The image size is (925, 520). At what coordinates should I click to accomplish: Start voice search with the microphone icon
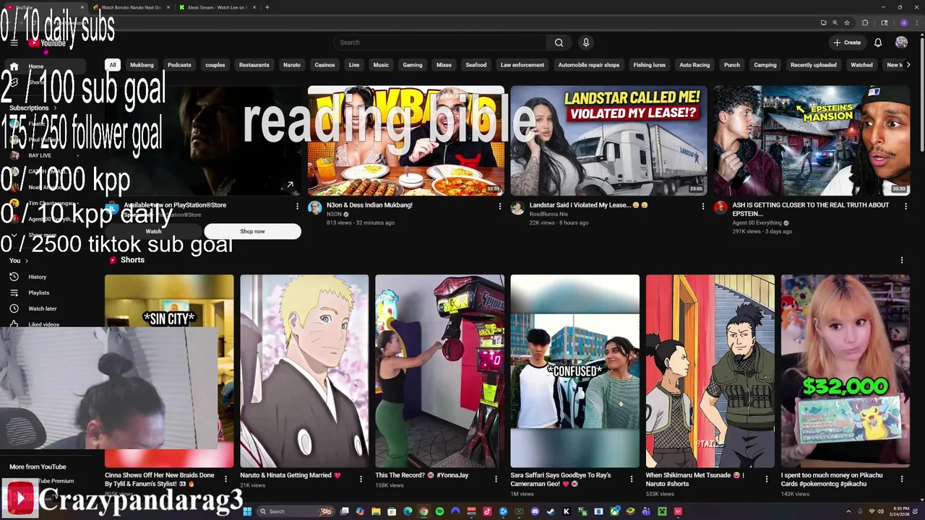(586, 43)
